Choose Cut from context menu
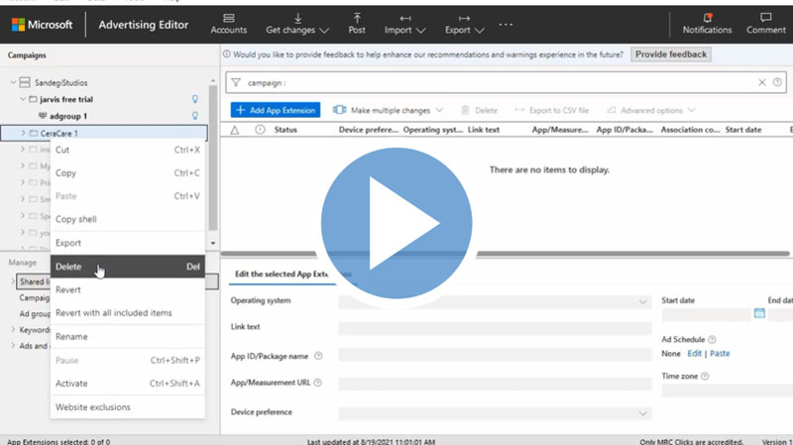Screen dimensions: 793x445 tap(128, 150)
